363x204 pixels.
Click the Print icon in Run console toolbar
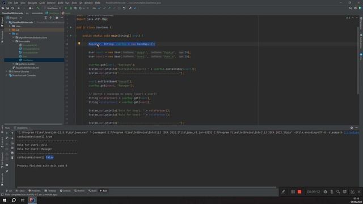(12, 152)
